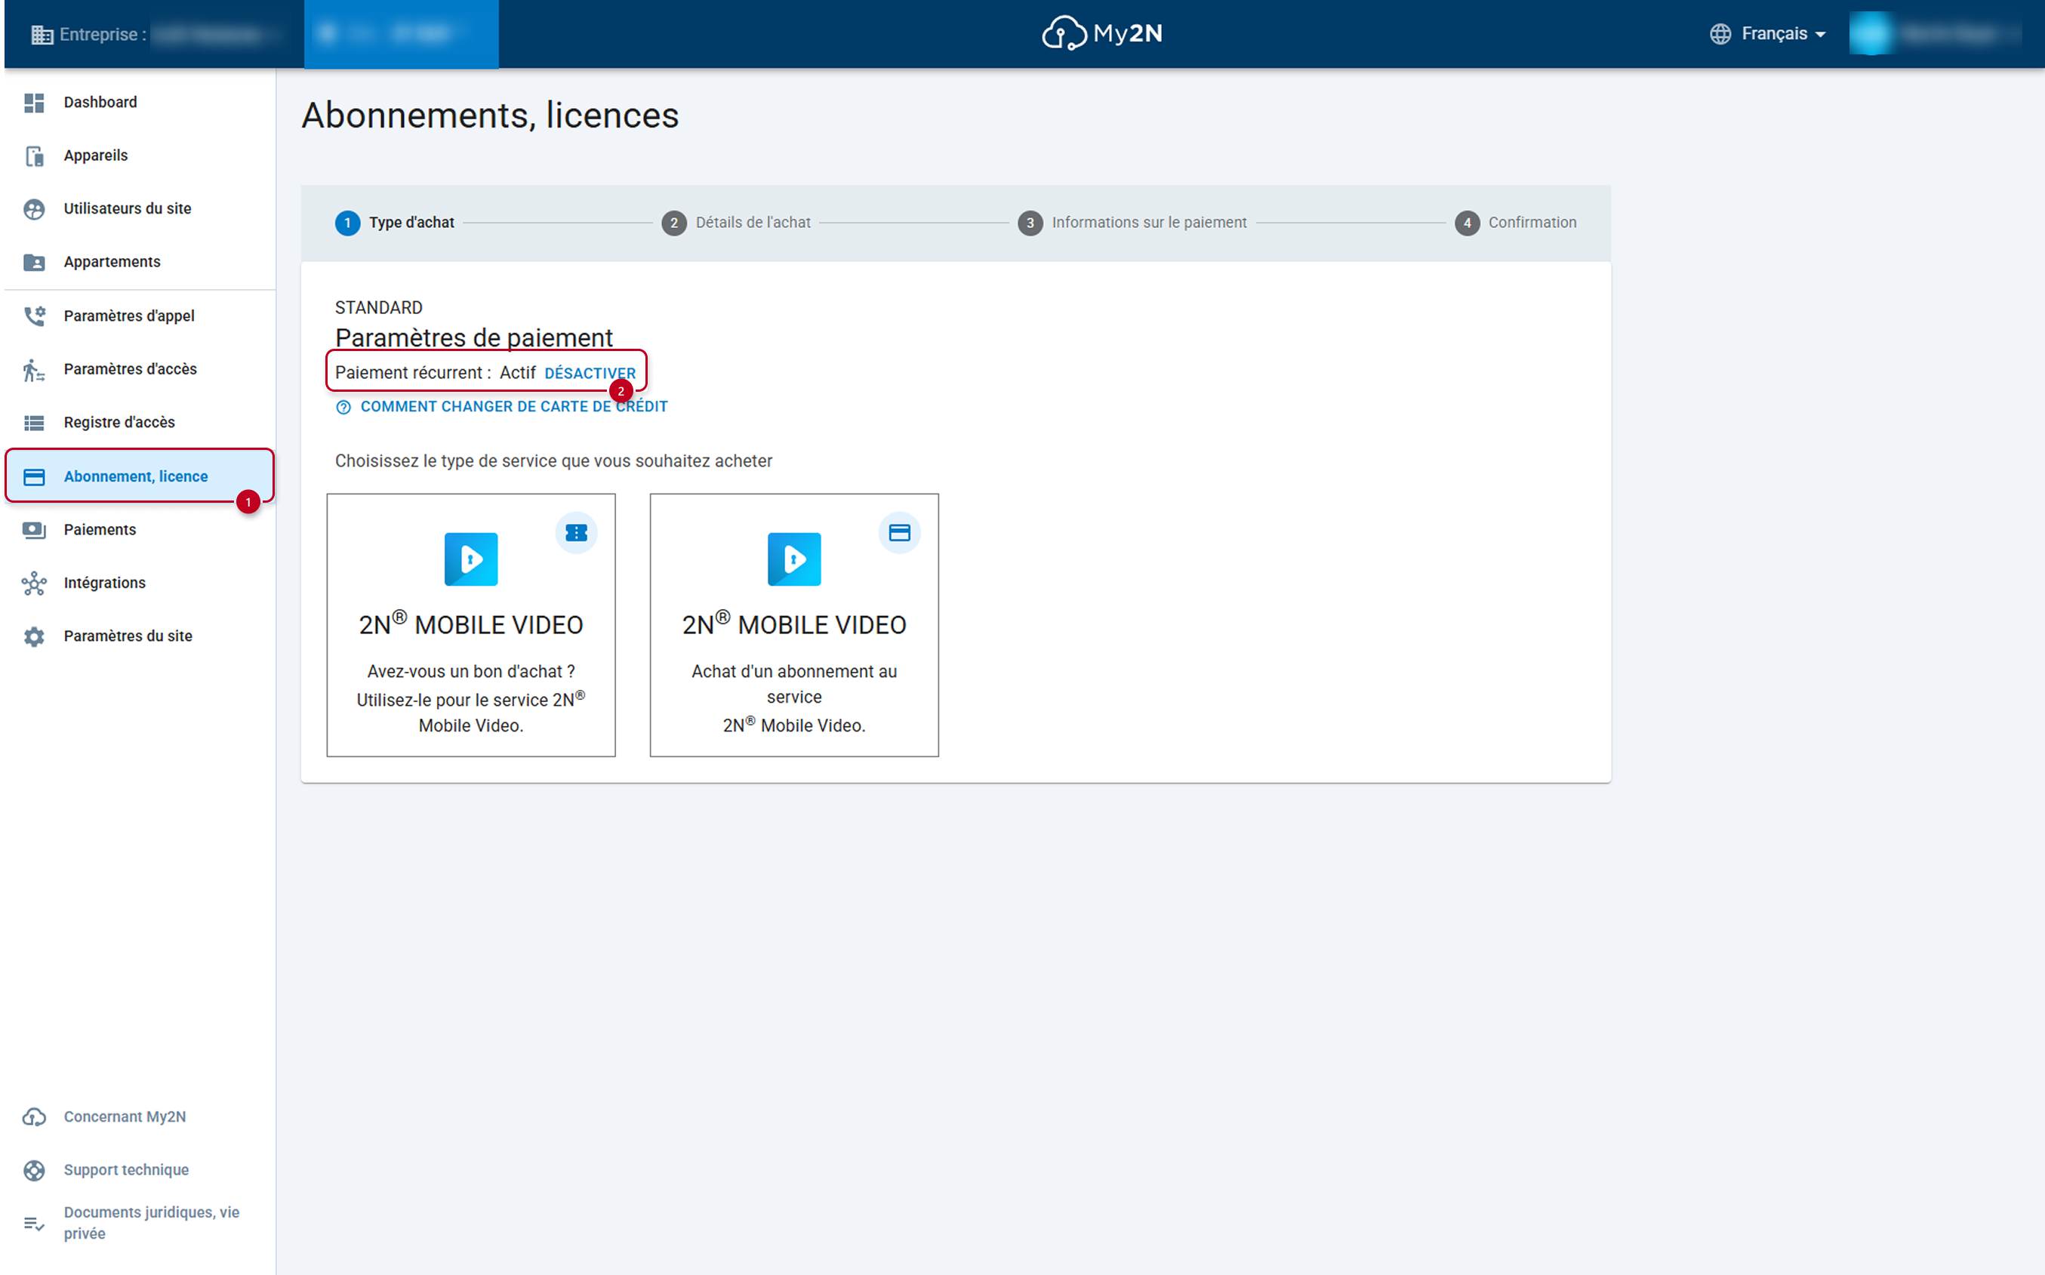Click step 1 Type d'achat
This screenshot has height=1275, width=2045.
coord(395,223)
